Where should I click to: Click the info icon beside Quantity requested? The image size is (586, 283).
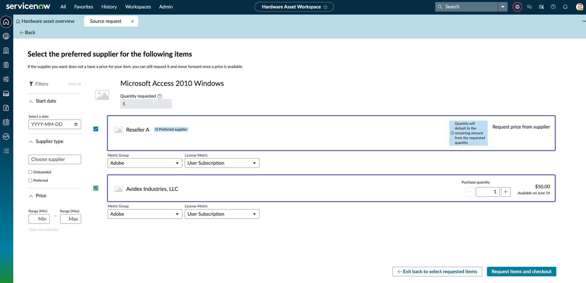(160, 96)
